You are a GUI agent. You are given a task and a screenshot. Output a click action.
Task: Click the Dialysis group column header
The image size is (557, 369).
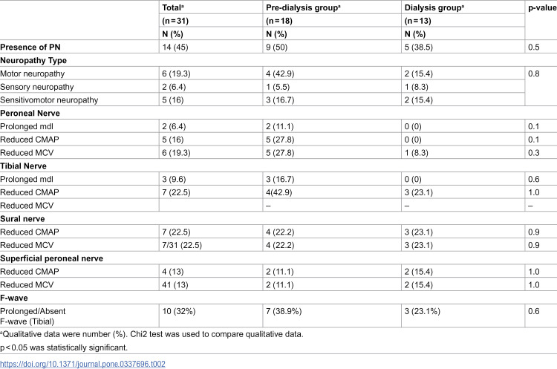pos(434,8)
